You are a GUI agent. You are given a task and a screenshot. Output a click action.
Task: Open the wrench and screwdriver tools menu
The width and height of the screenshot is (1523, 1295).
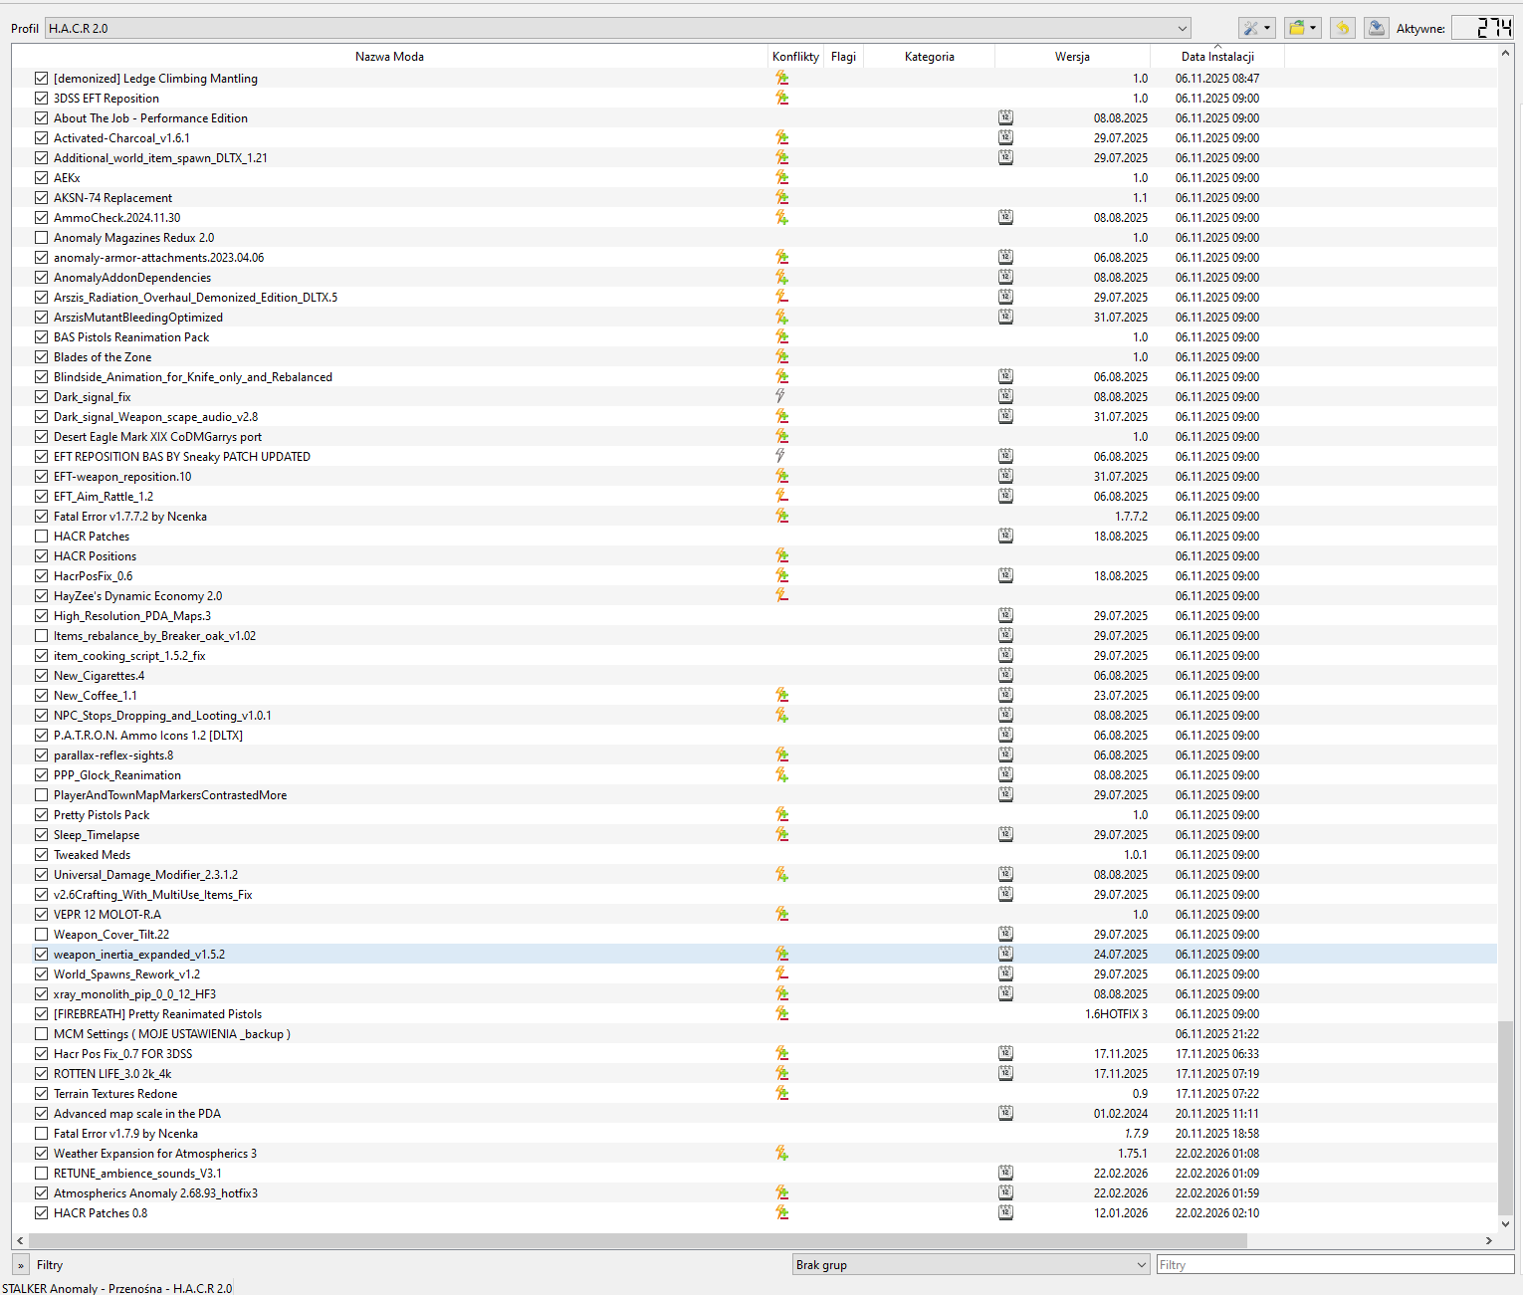1256,28
